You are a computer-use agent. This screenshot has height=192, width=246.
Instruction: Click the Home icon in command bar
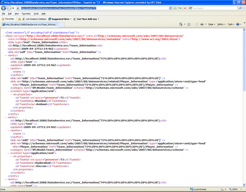tap(181, 24)
